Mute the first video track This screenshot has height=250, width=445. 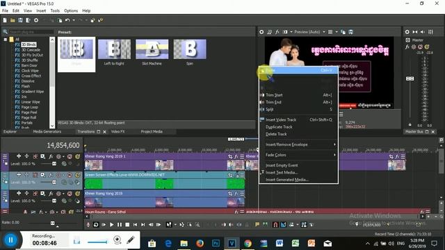click(x=70, y=156)
